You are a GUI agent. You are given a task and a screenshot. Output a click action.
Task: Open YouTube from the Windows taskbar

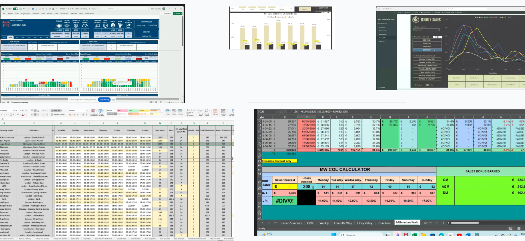(459, 235)
